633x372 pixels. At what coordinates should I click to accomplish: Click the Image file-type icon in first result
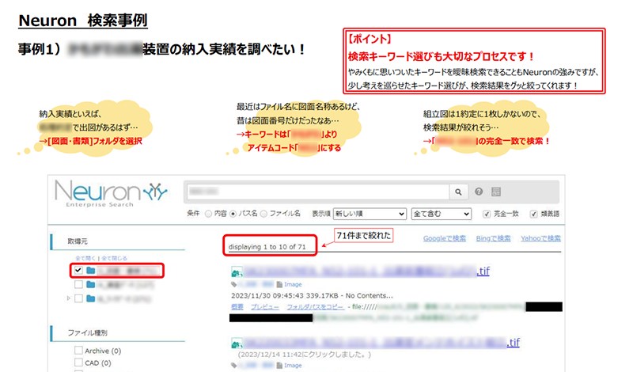[x=279, y=284]
